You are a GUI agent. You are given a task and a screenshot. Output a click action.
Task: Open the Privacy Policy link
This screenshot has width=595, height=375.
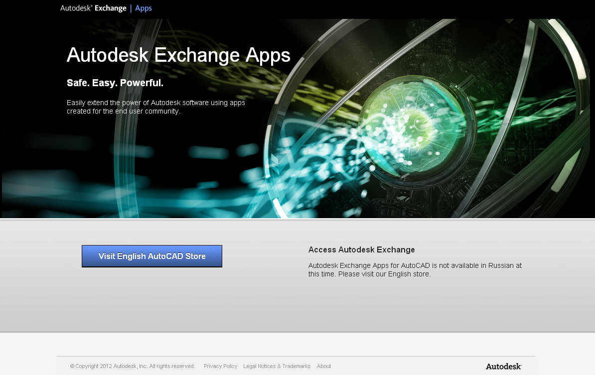pyautogui.click(x=220, y=366)
